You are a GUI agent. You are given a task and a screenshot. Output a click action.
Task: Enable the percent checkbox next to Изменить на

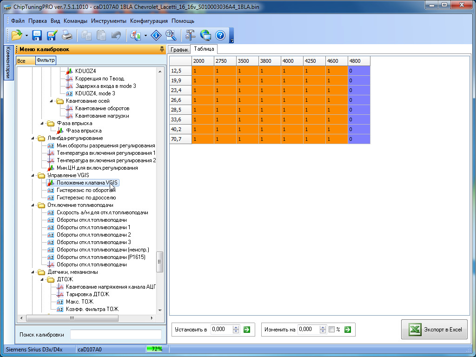click(331, 330)
